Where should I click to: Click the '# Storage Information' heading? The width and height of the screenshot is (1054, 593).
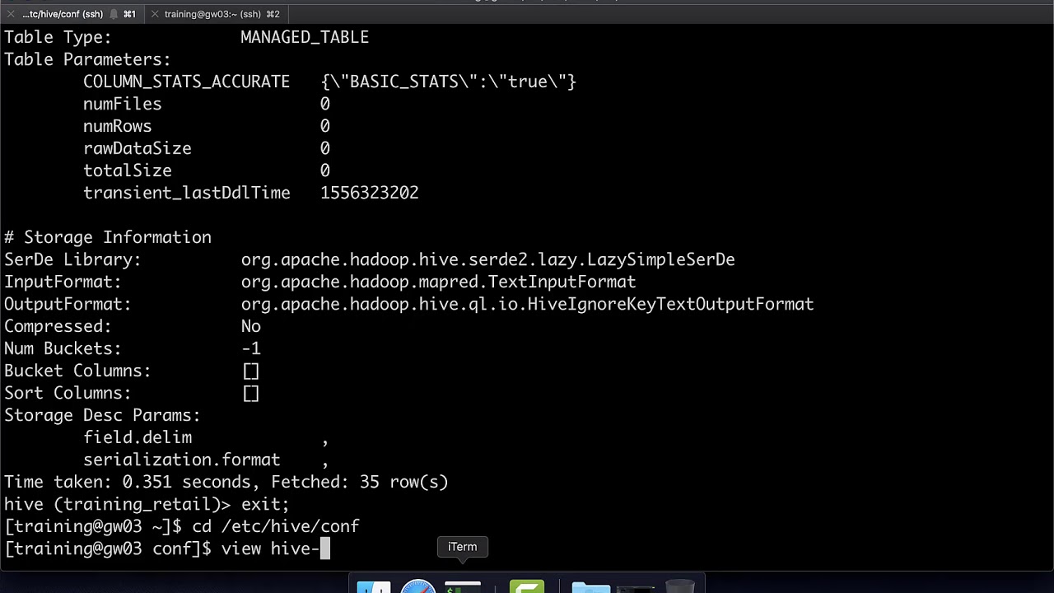(x=108, y=237)
